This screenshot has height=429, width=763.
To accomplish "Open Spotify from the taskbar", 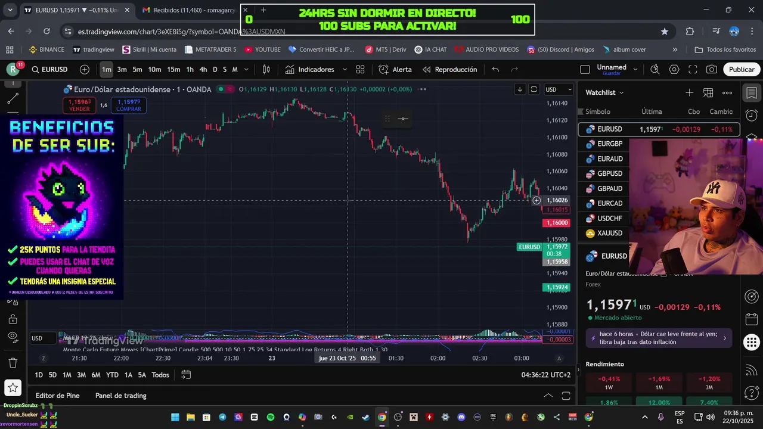I will (x=271, y=417).
